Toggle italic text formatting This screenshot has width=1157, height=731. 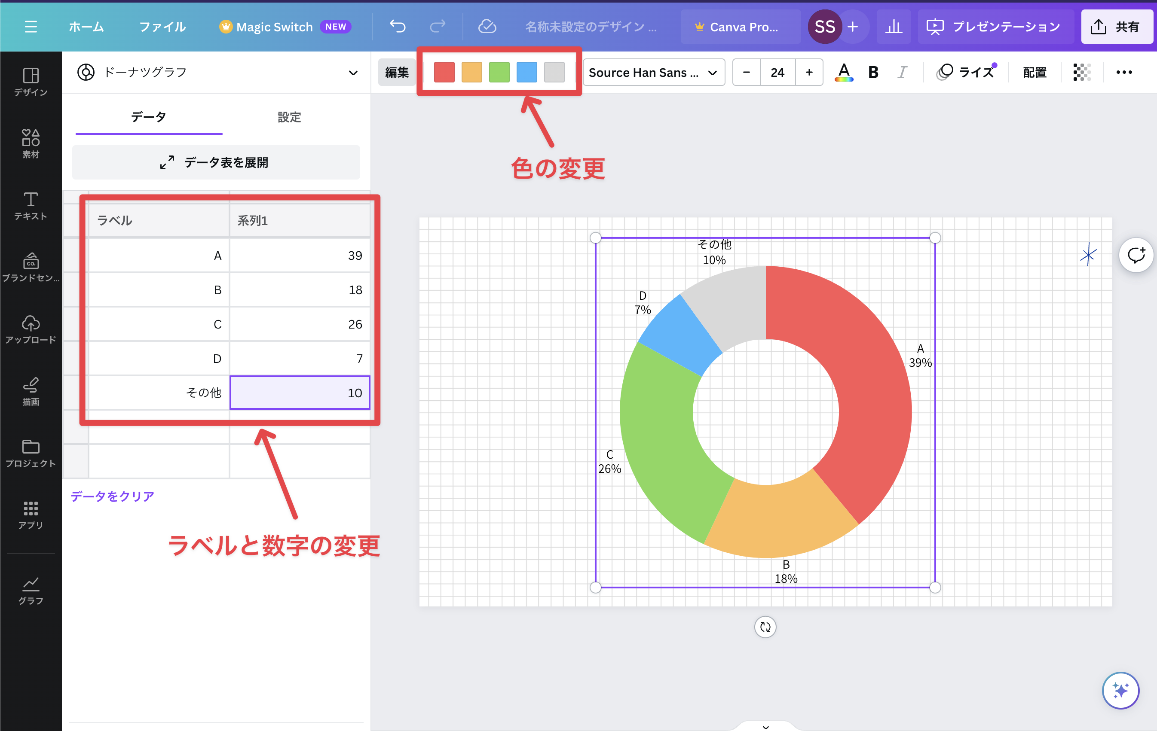[902, 73]
